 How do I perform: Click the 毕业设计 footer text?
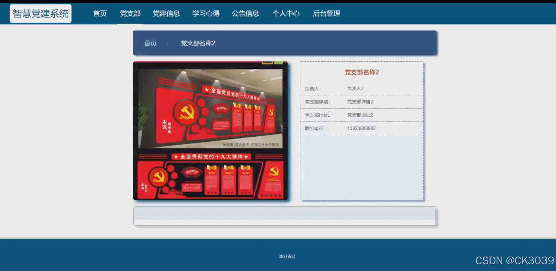click(287, 257)
